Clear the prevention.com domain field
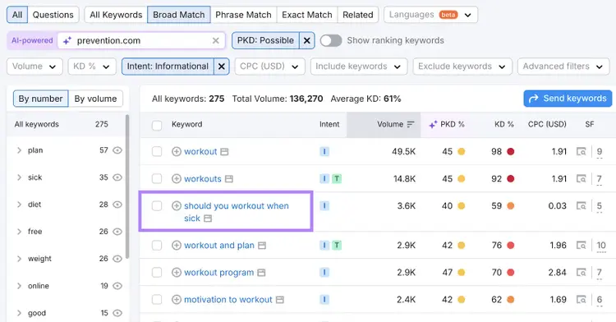The height and width of the screenshot is (322, 616). point(216,40)
